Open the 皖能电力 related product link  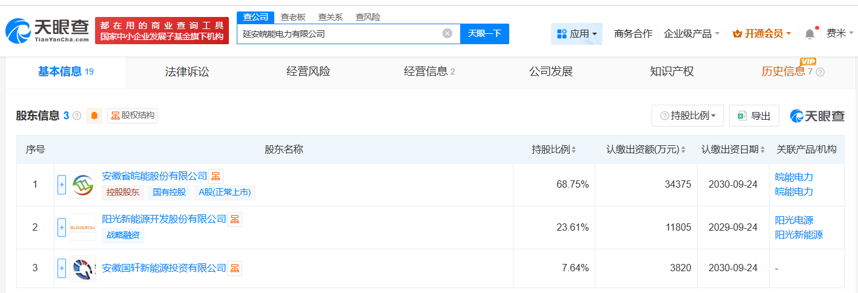794,177
